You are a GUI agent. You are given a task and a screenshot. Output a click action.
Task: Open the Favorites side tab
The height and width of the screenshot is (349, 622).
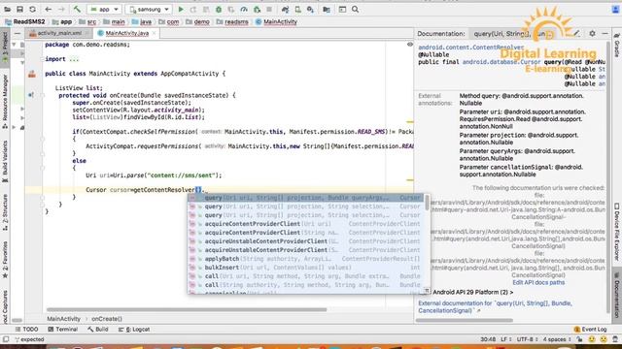click(5, 260)
